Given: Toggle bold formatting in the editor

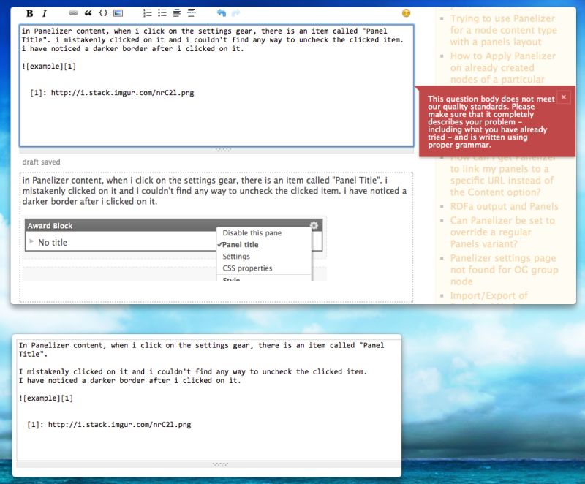Looking at the screenshot, I should coord(29,12).
